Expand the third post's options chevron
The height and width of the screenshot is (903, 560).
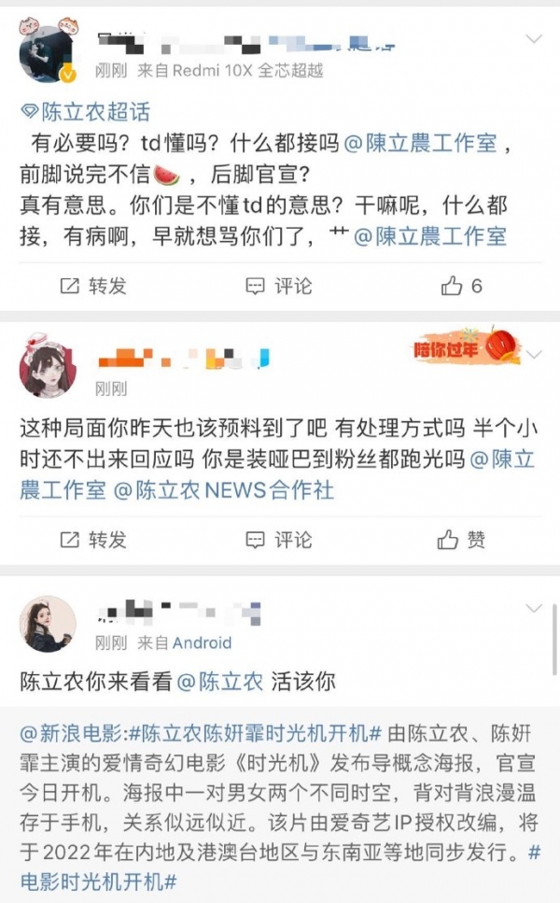coord(534,608)
